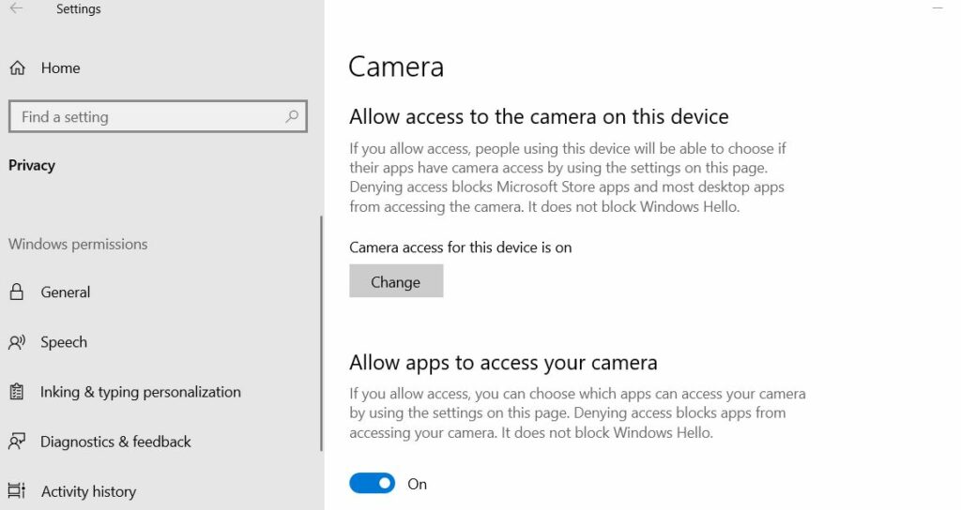Click the On label beside the camera toggle
Image resolution: width=961 pixels, height=510 pixels.
[417, 484]
